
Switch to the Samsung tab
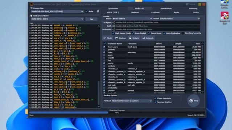[x=193, y=9]
